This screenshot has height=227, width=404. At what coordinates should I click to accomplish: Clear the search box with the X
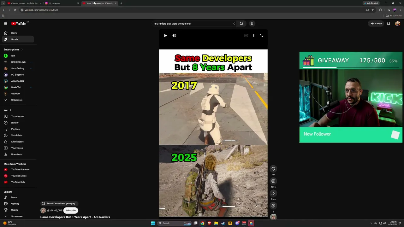[234, 24]
